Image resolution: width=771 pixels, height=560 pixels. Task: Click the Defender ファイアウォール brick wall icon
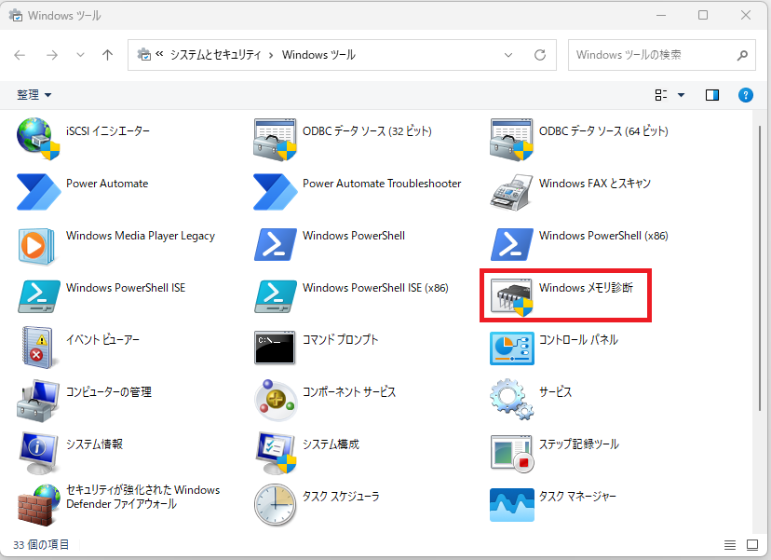tap(39, 504)
